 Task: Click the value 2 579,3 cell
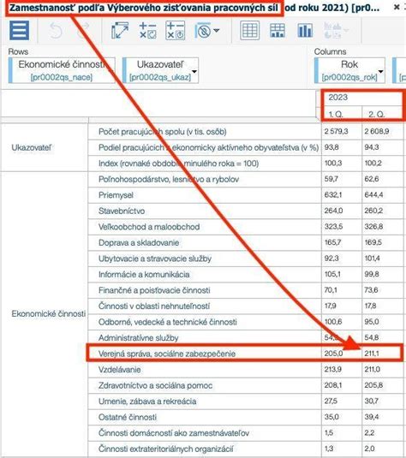tap(342, 132)
